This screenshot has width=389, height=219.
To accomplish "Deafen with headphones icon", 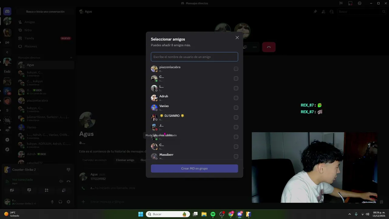I will [x=60, y=202].
